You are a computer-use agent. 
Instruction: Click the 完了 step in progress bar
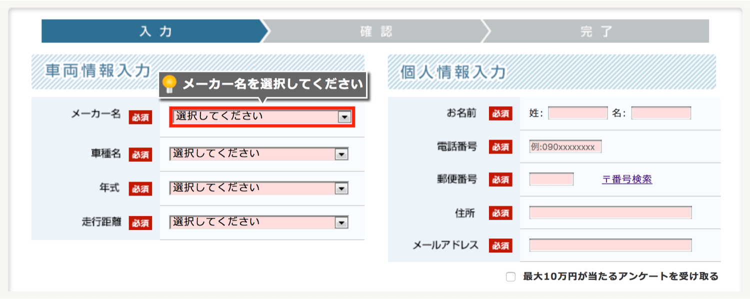pyautogui.click(x=596, y=31)
